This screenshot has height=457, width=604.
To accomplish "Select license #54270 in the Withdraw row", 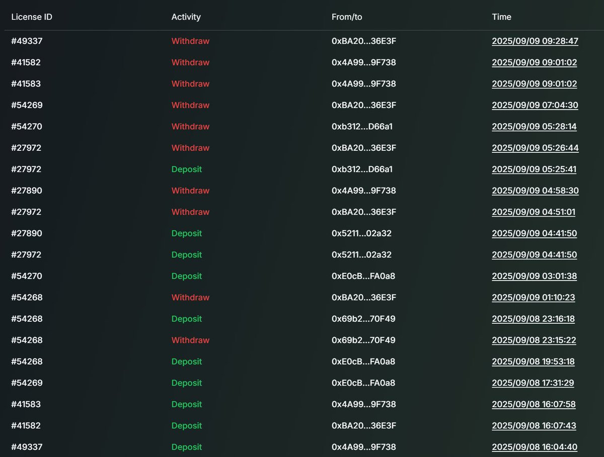I will [x=27, y=127].
